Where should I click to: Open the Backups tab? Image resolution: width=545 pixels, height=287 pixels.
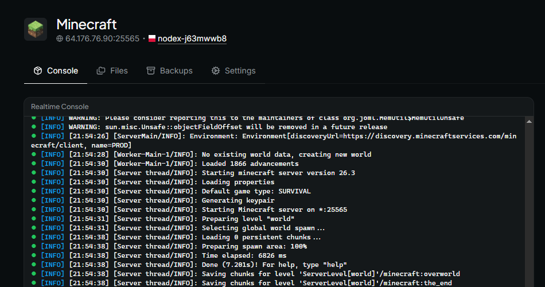point(170,71)
